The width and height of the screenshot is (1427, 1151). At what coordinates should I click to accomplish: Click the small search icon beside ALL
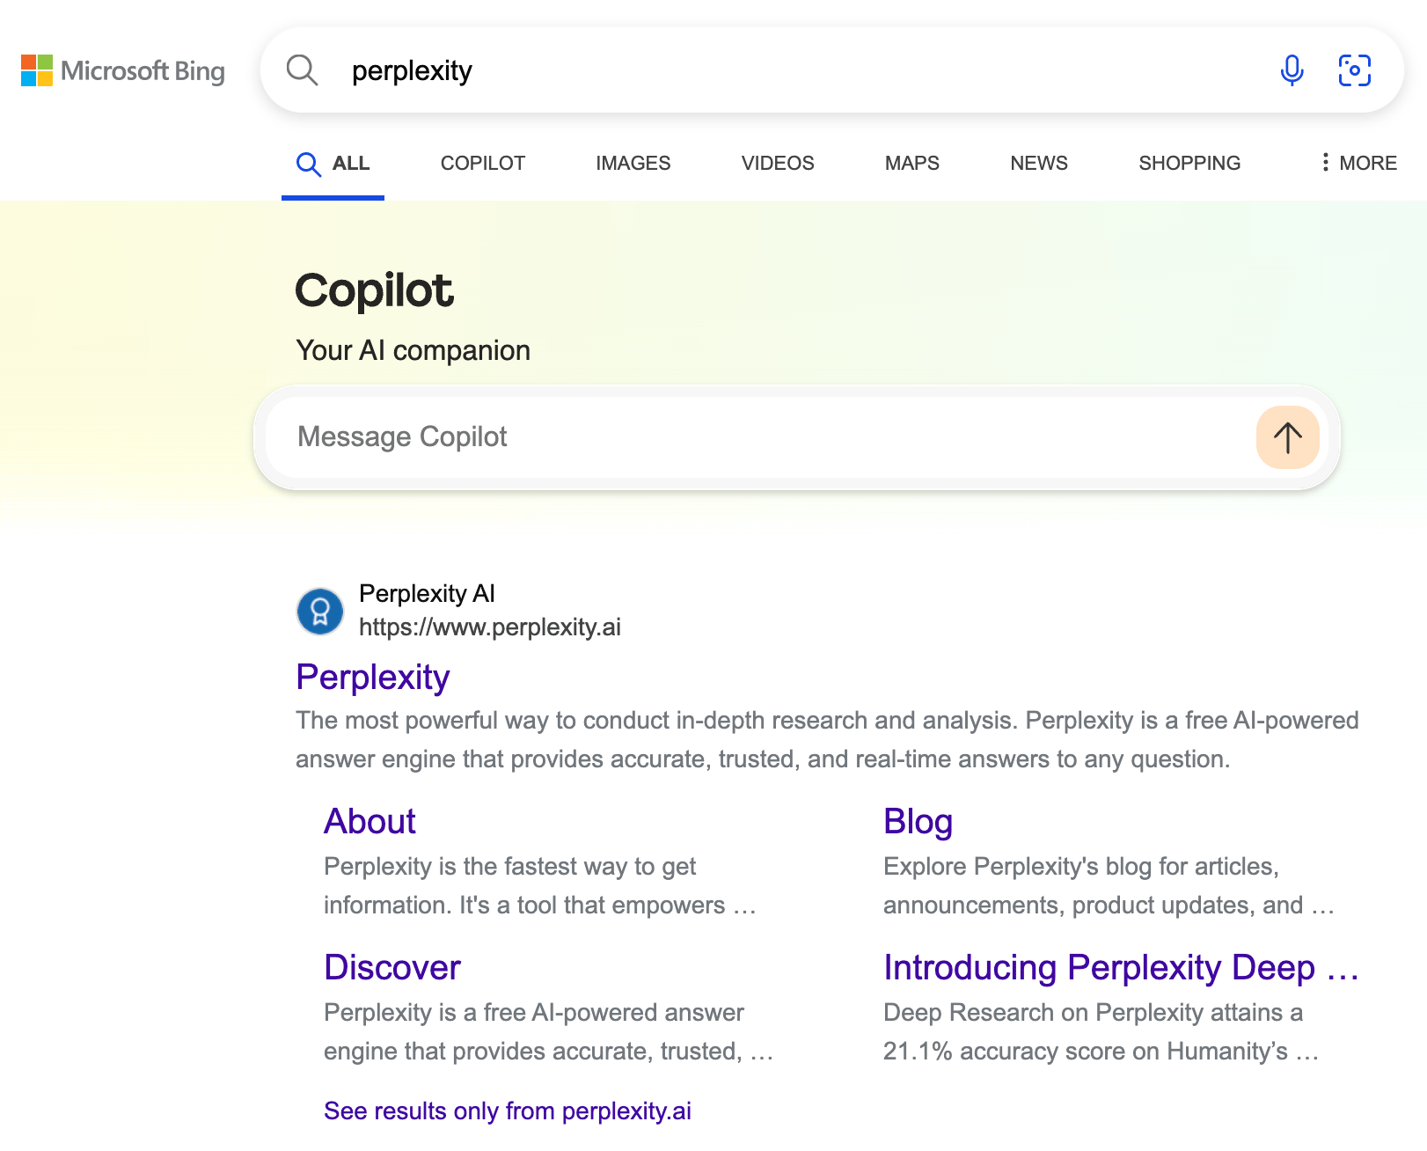308,164
